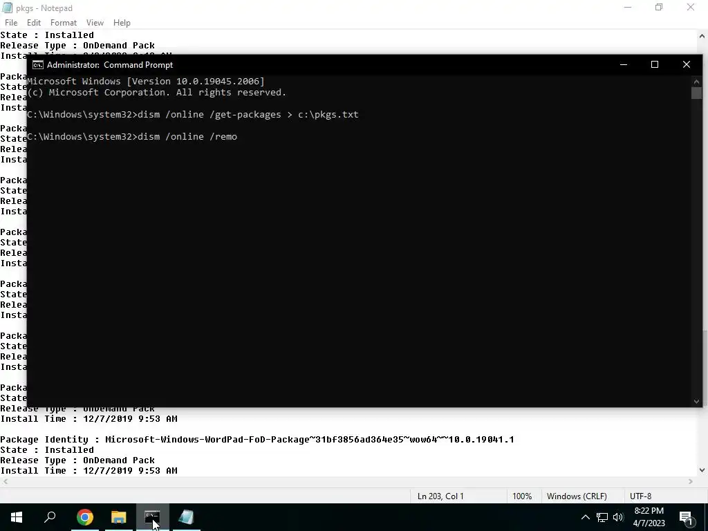The image size is (708, 531).
Task: Close the Command Prompt window
Action: 687,64
